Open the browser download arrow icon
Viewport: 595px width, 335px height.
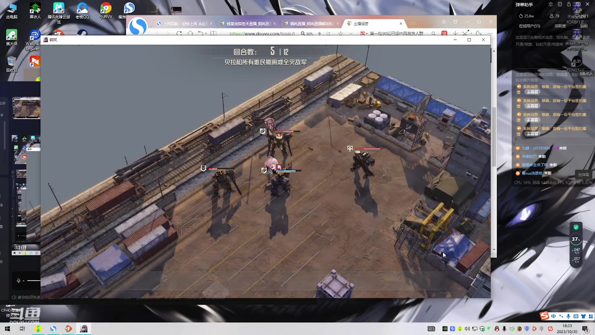[x=456, y=33]
